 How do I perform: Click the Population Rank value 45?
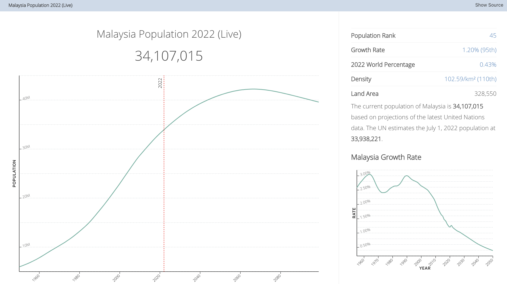493,36
